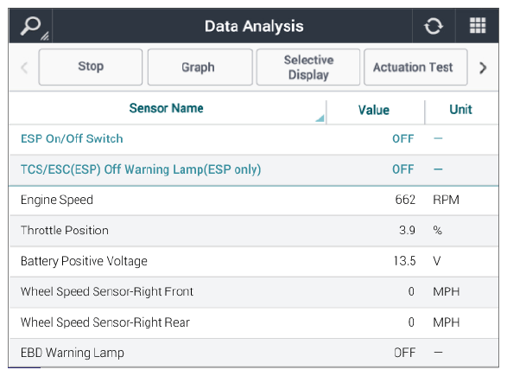Click the Sensor Name sort triangle
The width and height of the screenshot is (507, 376).
pyautogui.click(x=320, y=118)
